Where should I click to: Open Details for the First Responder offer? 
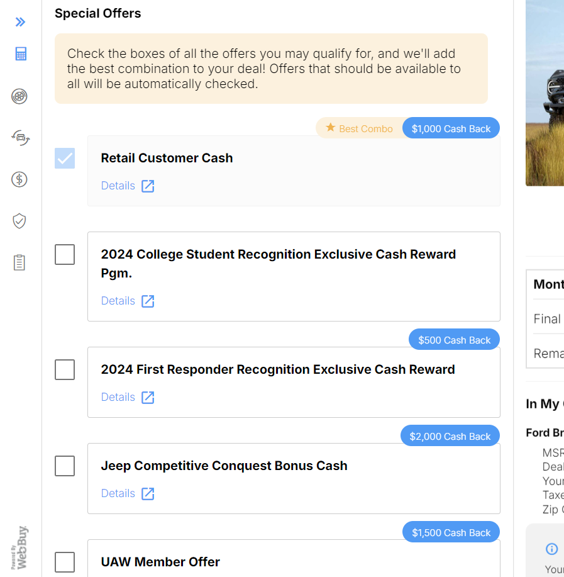click(118, 397)
